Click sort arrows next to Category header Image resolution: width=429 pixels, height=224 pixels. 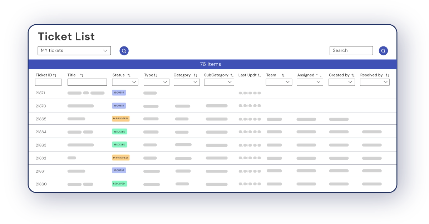(196, 75)
